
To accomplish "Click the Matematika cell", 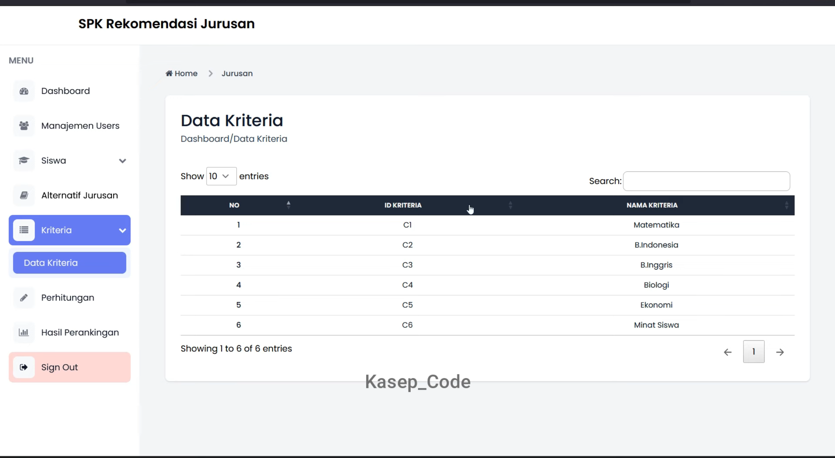I will click(656, 225).
